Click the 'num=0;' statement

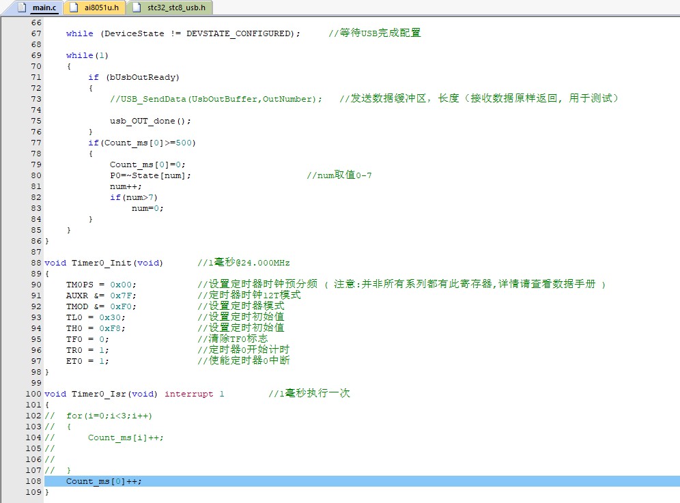[x=147, y=208]
